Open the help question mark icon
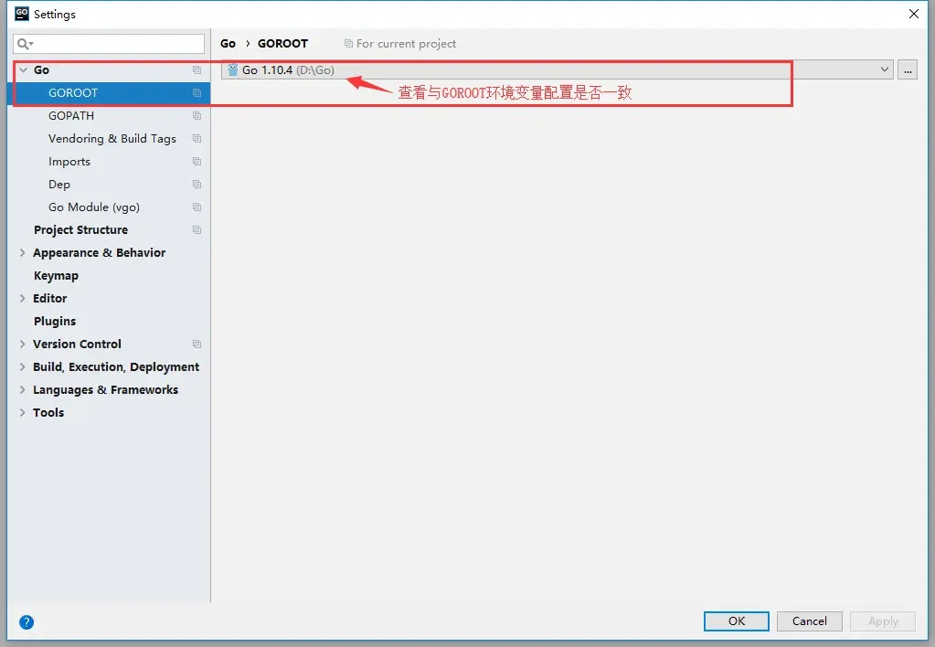The image size is (935, 647). coord(27,622)
